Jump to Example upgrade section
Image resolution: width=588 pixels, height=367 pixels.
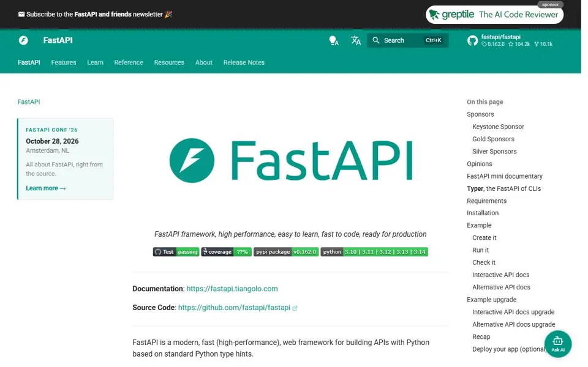[491, 299]
